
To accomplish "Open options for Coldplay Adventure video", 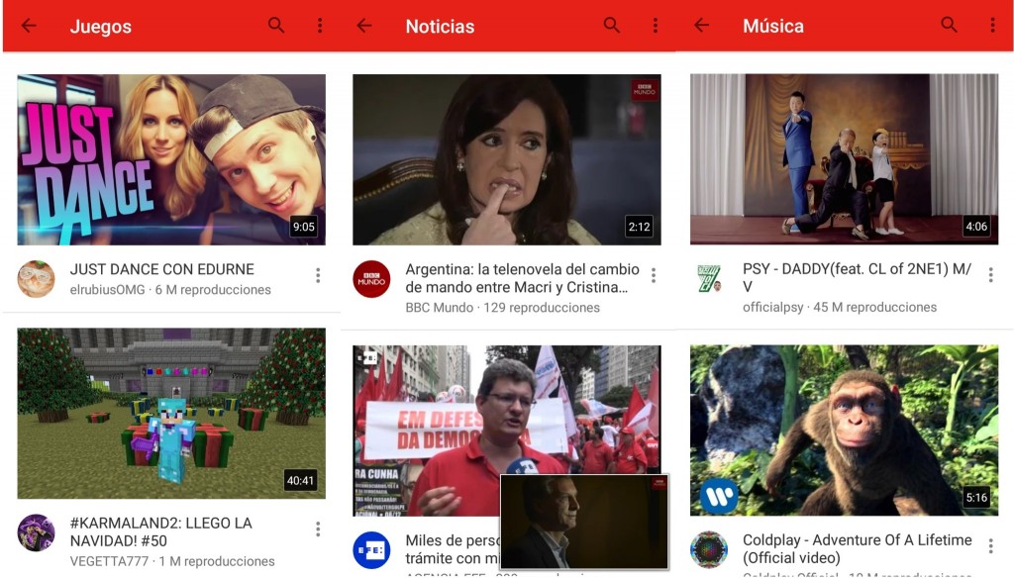I will tap(990, 546).
